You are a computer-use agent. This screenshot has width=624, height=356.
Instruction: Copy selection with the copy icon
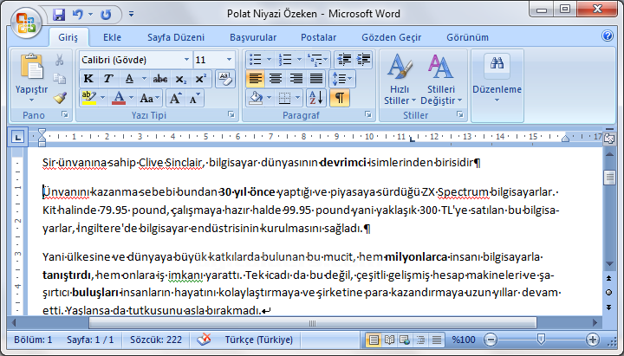59,78
